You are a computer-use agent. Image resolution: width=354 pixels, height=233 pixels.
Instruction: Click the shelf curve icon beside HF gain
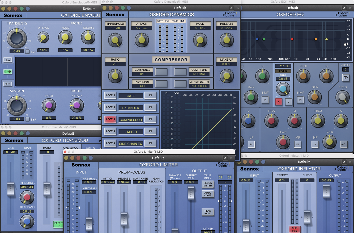pos(344,144)
